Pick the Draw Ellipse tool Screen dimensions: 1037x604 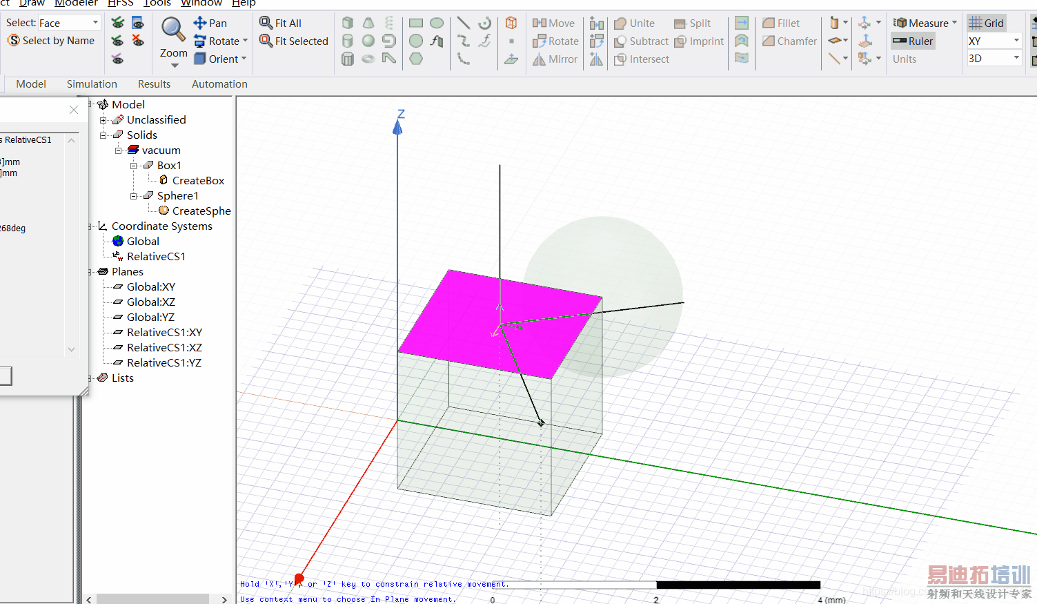(437, 23)
